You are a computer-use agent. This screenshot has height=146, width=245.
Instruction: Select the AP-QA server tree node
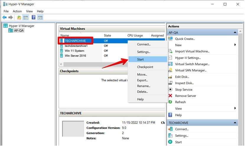19,31
